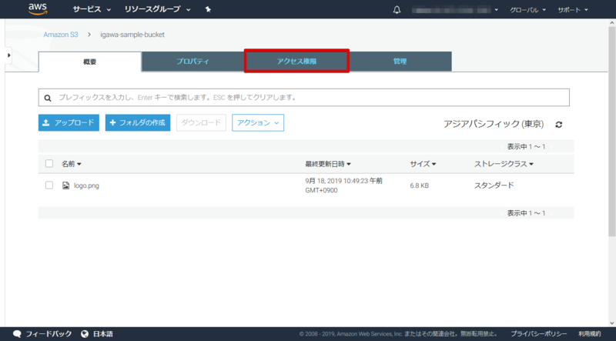Sort by 名前 column header

pos(71,164)
